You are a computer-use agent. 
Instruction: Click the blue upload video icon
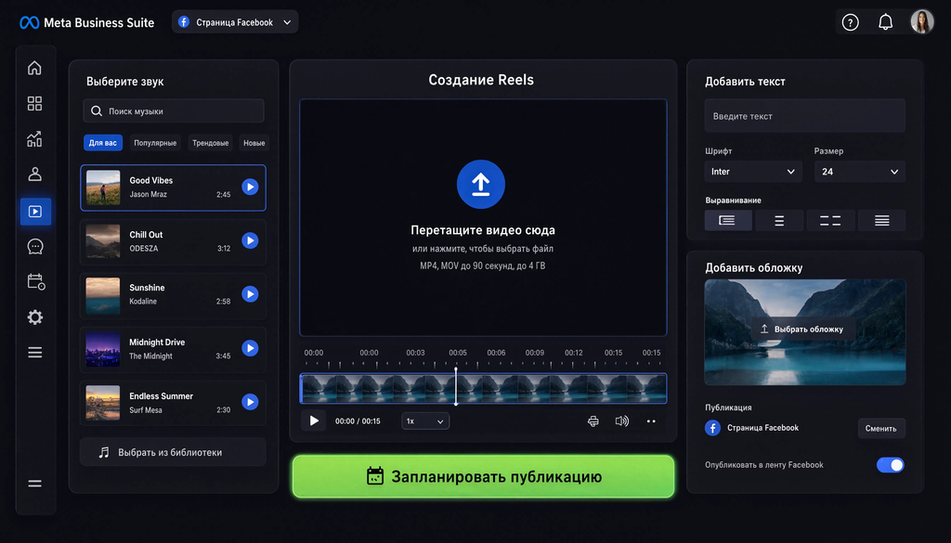(481, 184)
